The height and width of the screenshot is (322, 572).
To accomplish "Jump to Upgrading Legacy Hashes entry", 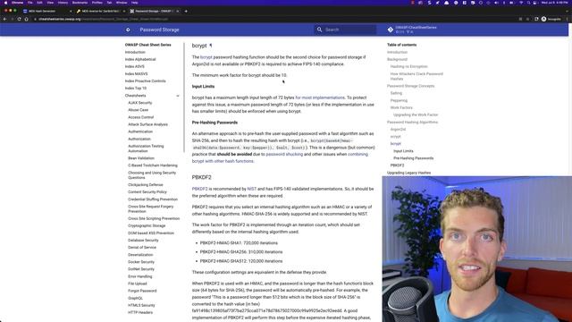I will (408, 173).
